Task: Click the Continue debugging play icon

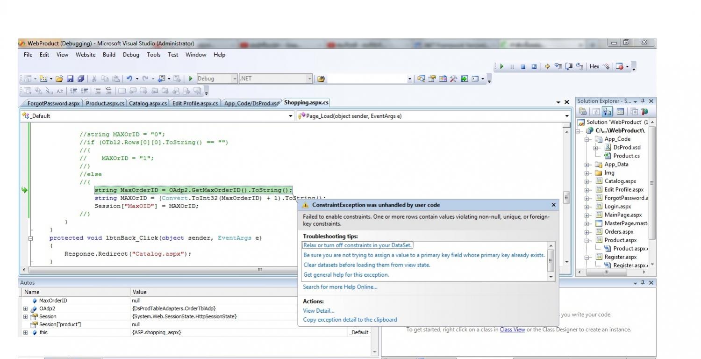Action: pos(501,66)
